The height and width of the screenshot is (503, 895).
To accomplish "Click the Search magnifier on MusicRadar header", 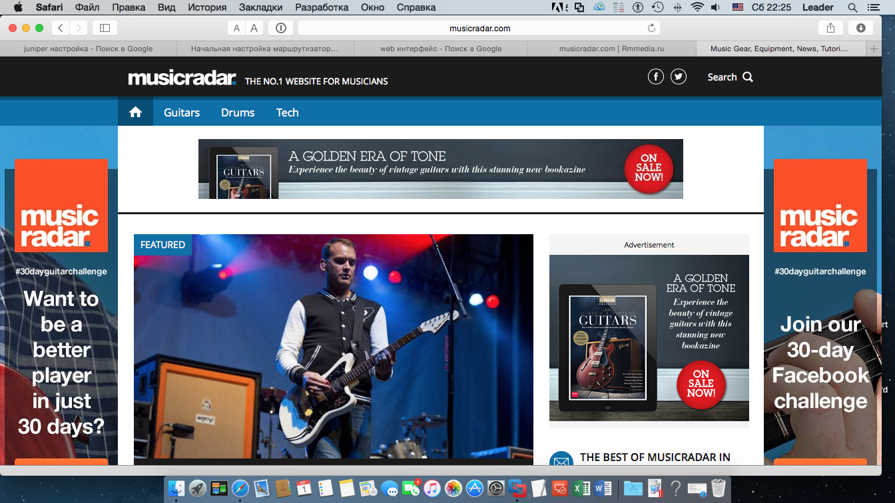I will 748,77.
